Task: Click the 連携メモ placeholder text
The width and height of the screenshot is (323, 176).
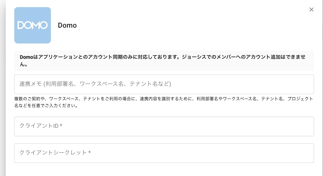Action: point(95,84)
